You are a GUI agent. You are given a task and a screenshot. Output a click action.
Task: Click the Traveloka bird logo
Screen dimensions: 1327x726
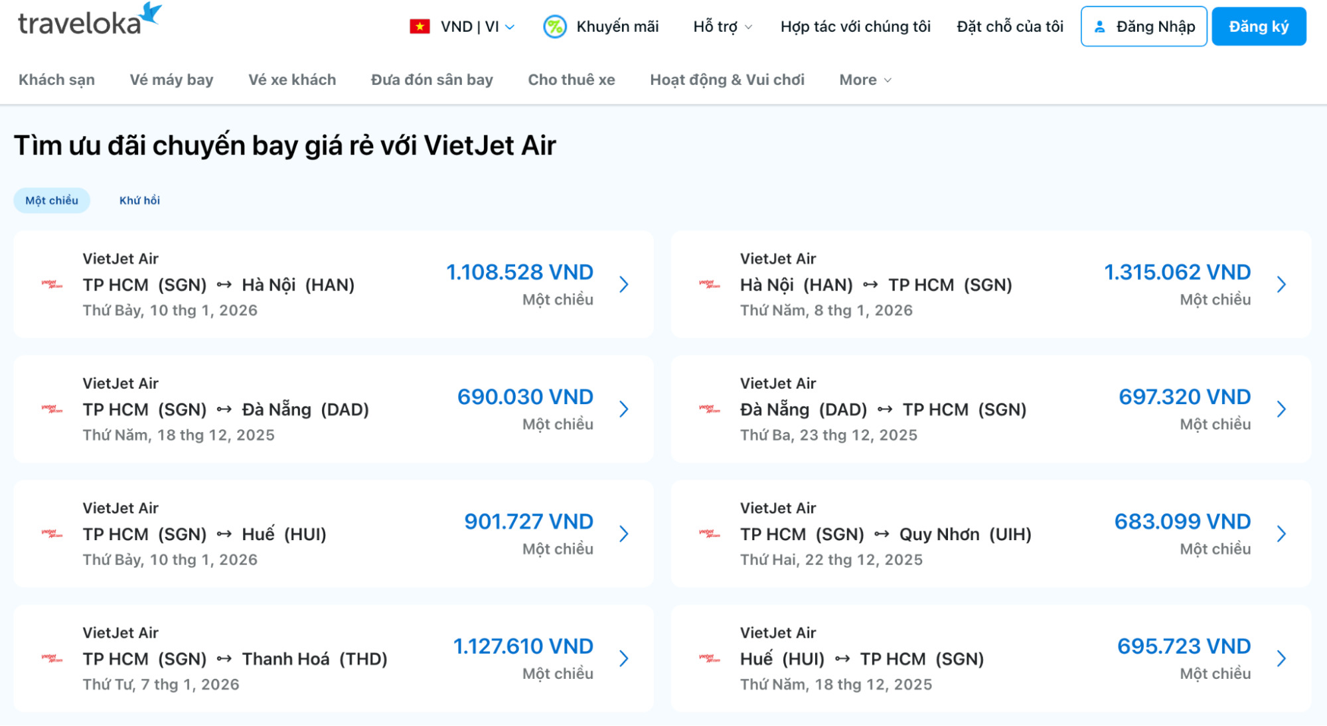point(151,13)
